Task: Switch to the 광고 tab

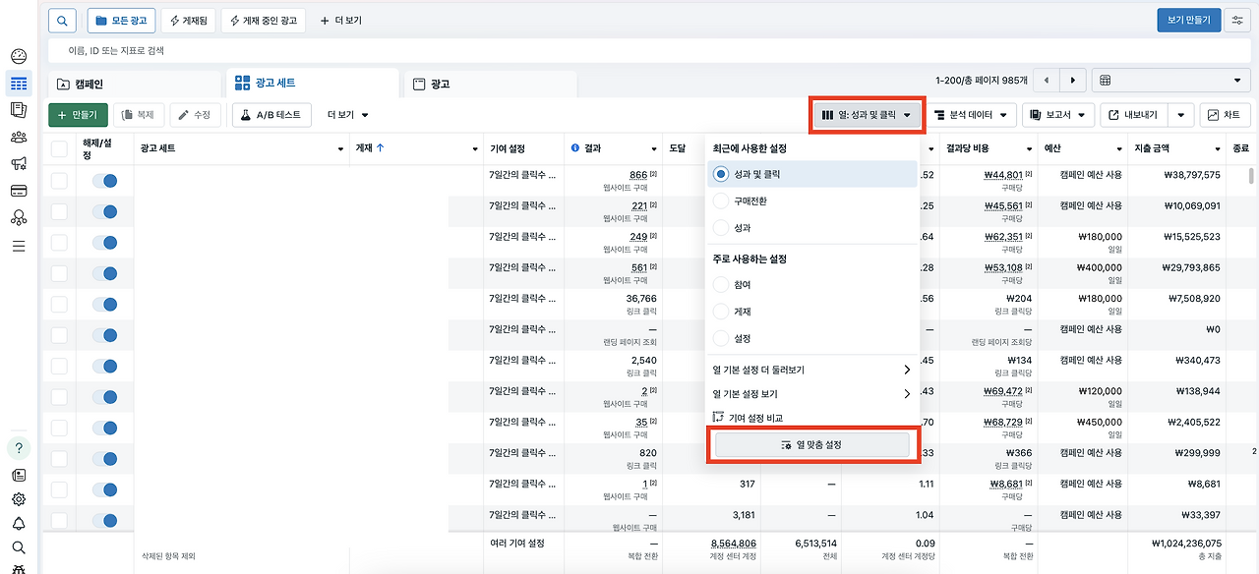Action: tap(489, 85)
